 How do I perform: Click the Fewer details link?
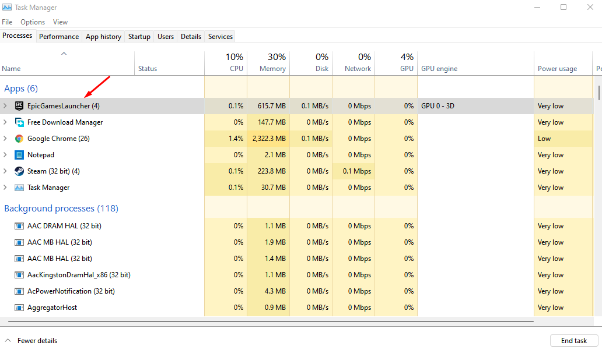(x=37, y=340)
